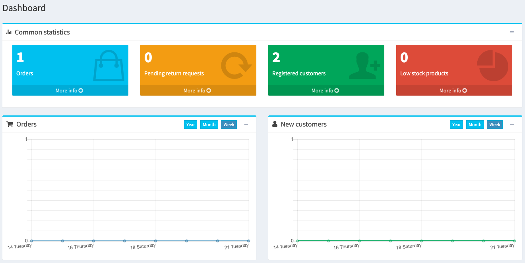Click the 21 Tuesday data point in Orders chart

(248, 241)
